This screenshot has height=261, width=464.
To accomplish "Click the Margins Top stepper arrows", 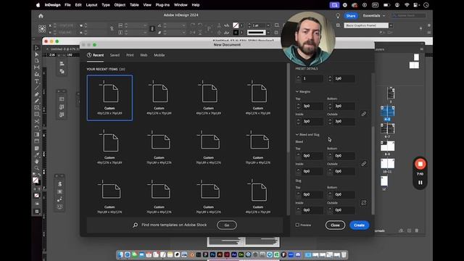I will click(x=298, y=106).
